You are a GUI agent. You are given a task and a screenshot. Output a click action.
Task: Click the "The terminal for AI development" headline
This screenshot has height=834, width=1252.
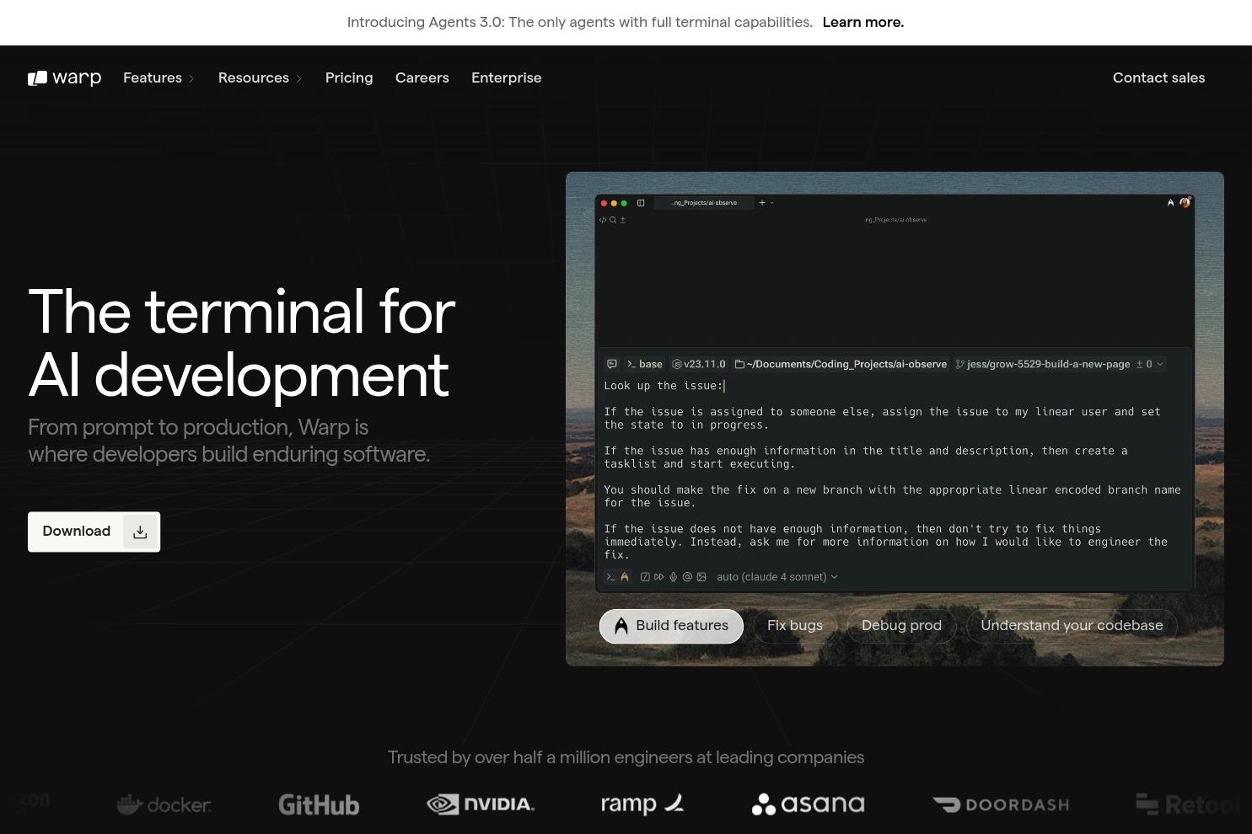[242, 343]
